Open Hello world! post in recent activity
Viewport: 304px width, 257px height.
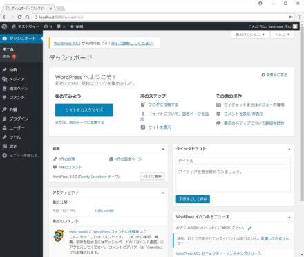coord(104,211)
